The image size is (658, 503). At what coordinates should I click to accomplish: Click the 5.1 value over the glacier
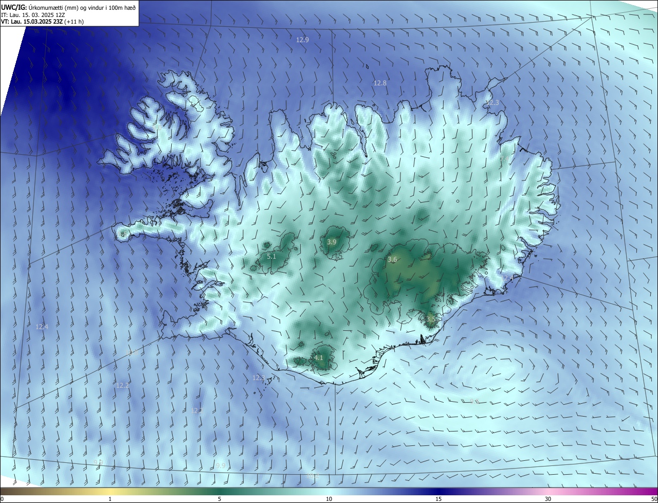(x=272, y=256)
